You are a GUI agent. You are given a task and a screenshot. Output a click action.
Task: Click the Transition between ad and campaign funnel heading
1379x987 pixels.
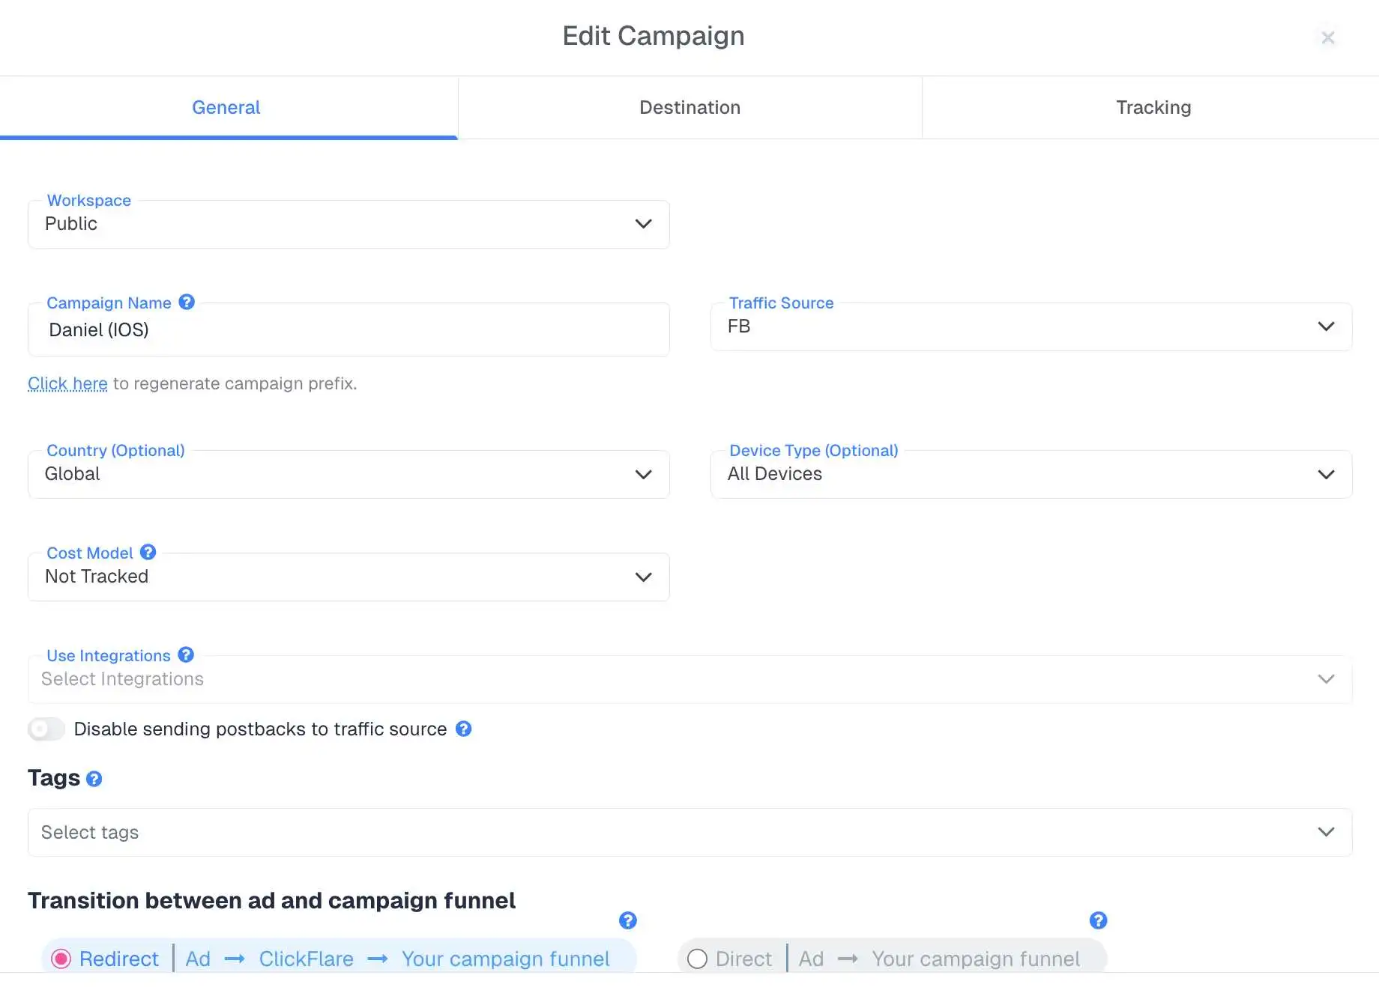271,900
